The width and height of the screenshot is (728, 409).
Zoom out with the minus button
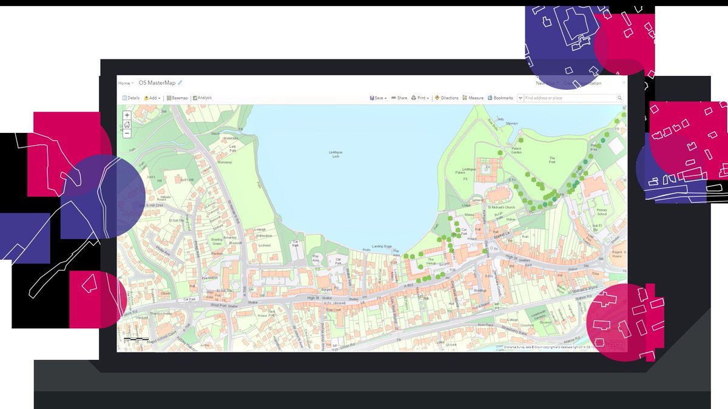(127, 134)
